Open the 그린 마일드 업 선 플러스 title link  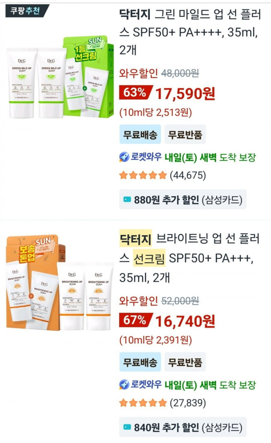[189, 32]
